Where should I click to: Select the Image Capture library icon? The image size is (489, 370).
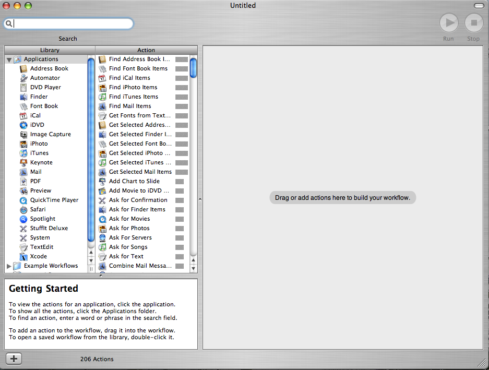pyautogui.click(x=23, y=135)
